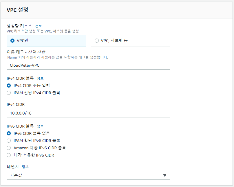Click the name tag field containing CloudPeter-VPC
This screenshot has height=187, width=234.
[88, 65]
